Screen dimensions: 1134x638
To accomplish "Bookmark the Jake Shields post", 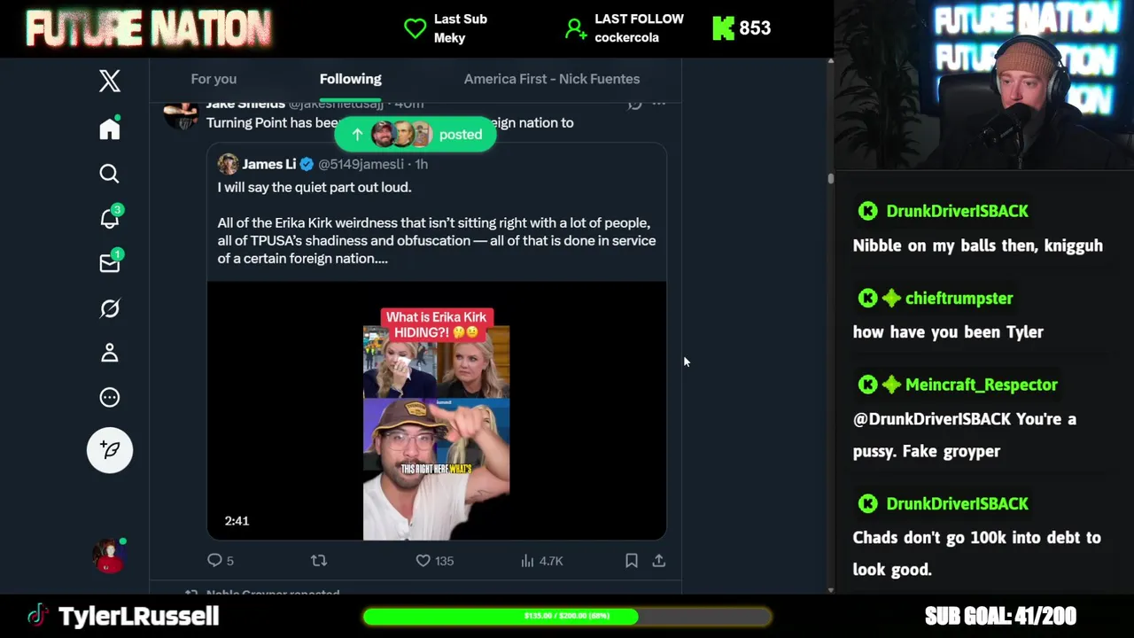I will pyautogui.click(x=632, y=561).
